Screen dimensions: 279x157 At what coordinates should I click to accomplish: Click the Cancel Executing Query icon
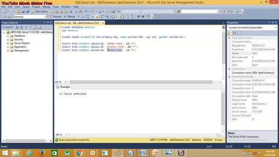click(78, 17)
